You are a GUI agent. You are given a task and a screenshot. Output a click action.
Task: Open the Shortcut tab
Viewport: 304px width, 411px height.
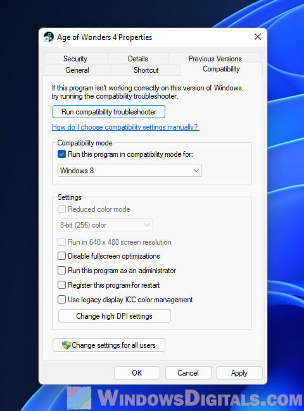[146, 70]
